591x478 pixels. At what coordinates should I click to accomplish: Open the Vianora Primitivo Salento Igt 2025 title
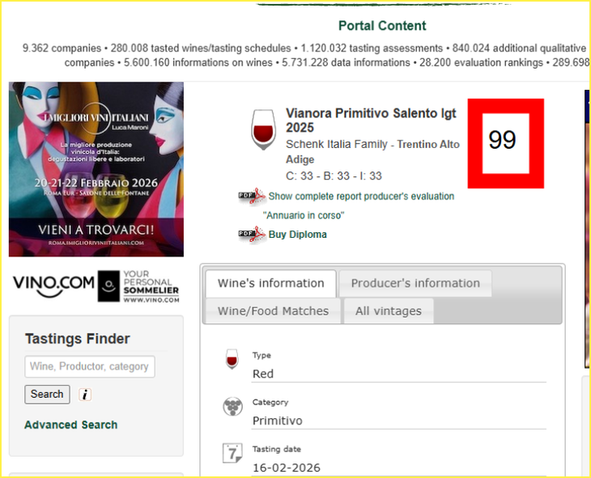coord(371,121)
